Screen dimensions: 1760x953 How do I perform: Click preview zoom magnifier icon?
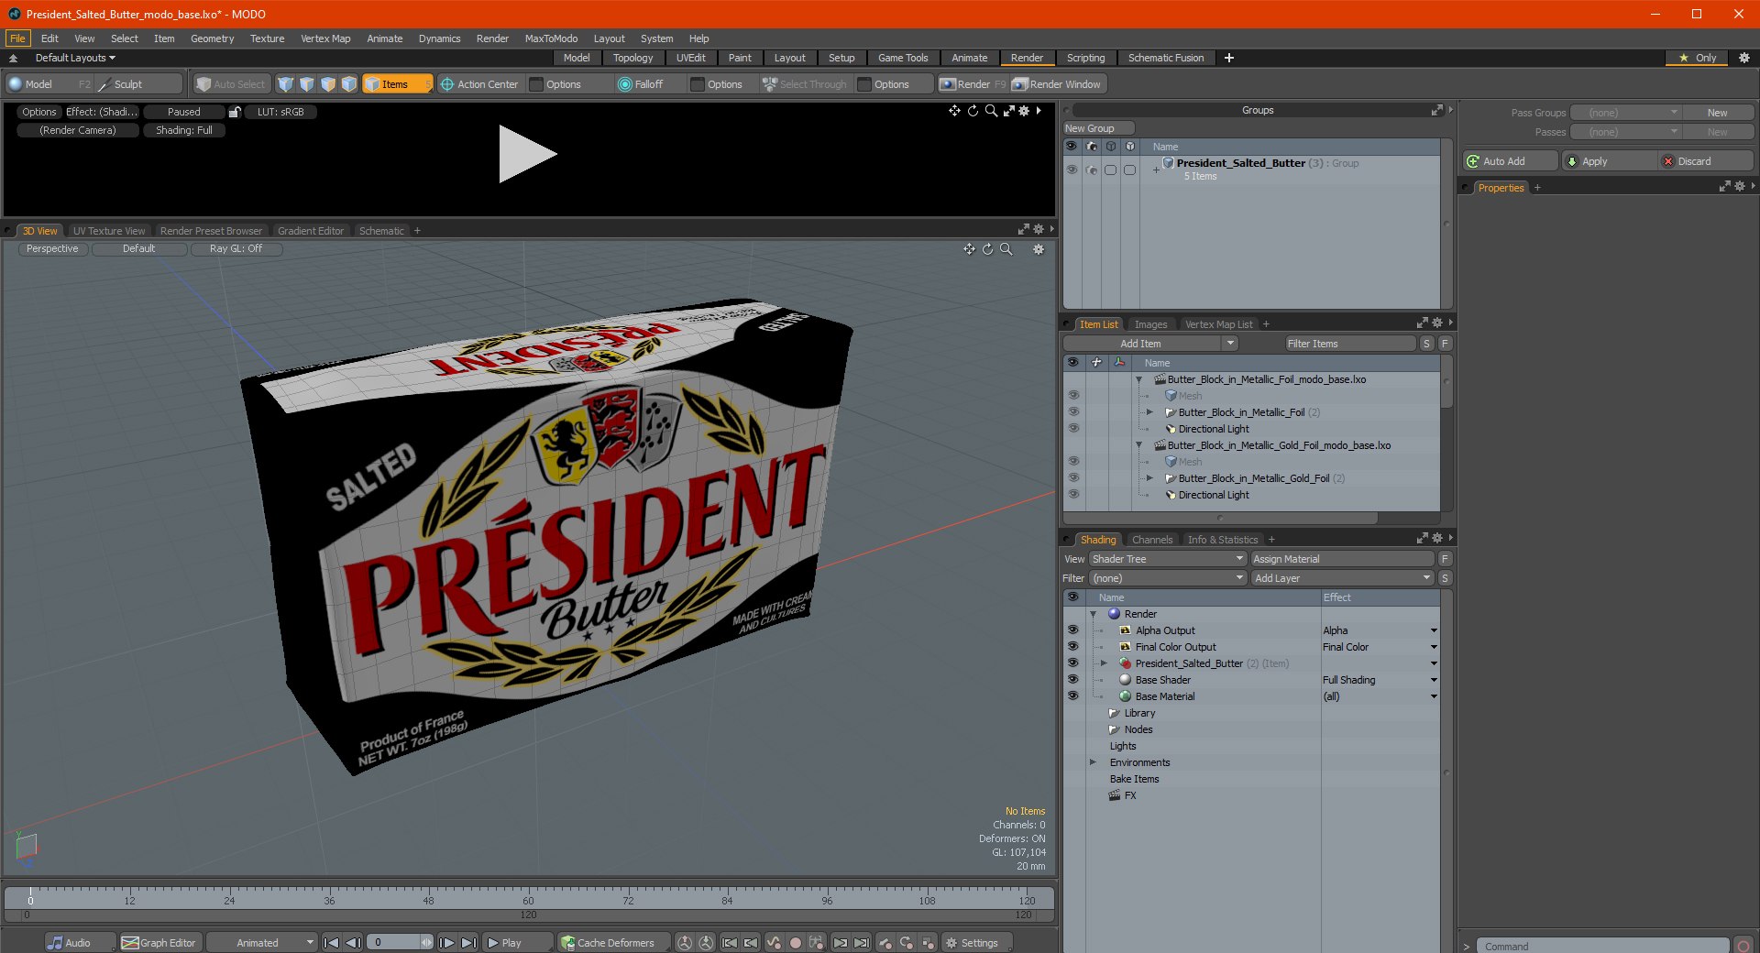pyautogui.click(x=991, y=111)
